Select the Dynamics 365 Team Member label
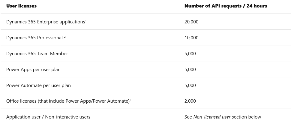Viewport: 291px width, 123px height. [x=37, y=54]
